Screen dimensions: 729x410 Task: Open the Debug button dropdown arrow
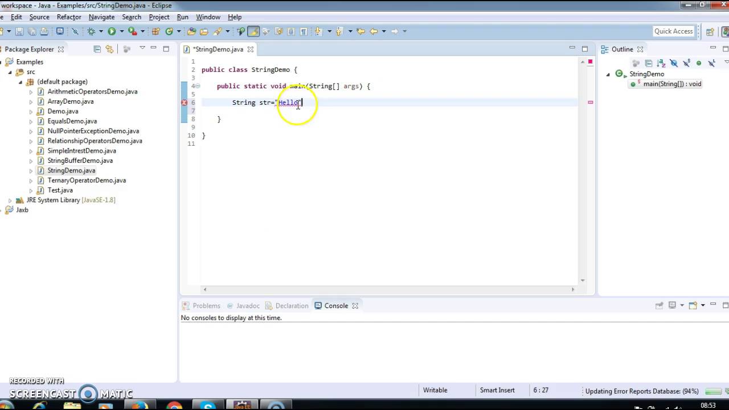(101, 31)
